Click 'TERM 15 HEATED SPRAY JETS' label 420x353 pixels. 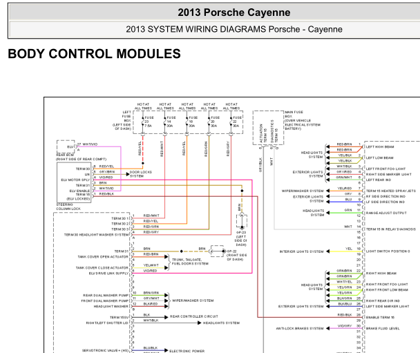(x=391, y=191)
